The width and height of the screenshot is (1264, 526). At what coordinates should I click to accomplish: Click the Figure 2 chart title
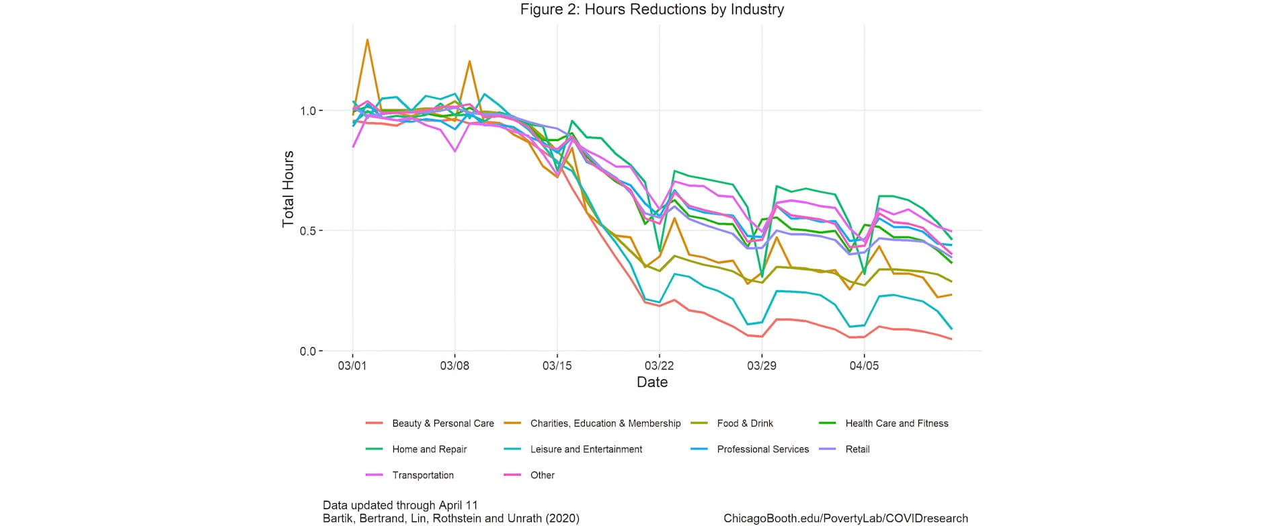point(651,9)
